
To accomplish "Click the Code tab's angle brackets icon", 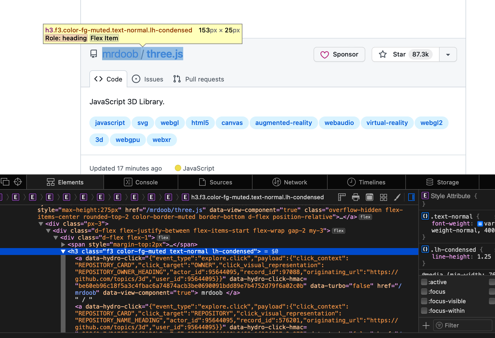I will (x=98, y=79).
